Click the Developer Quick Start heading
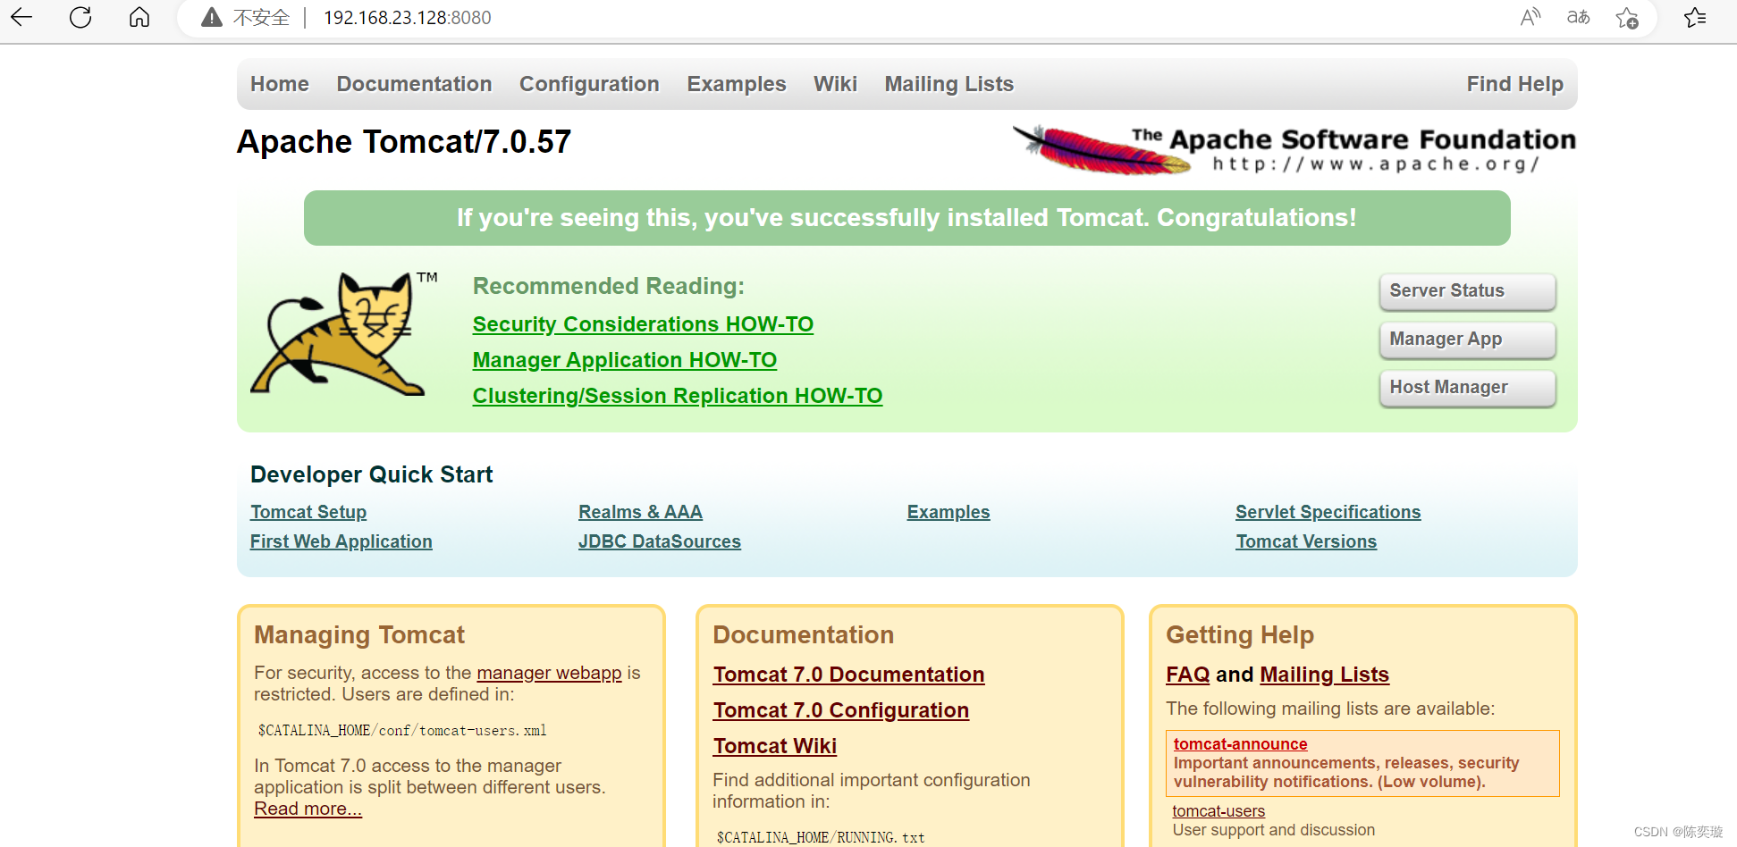The width and height of the screenshot is (1737, 847). coord(371,474)
